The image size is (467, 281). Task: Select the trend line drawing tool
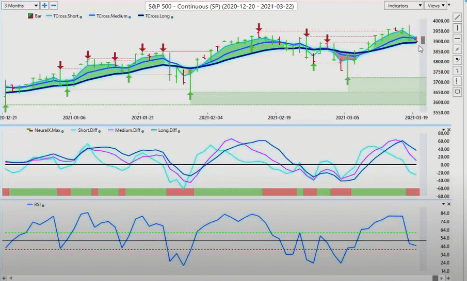(x=457, y=17)
